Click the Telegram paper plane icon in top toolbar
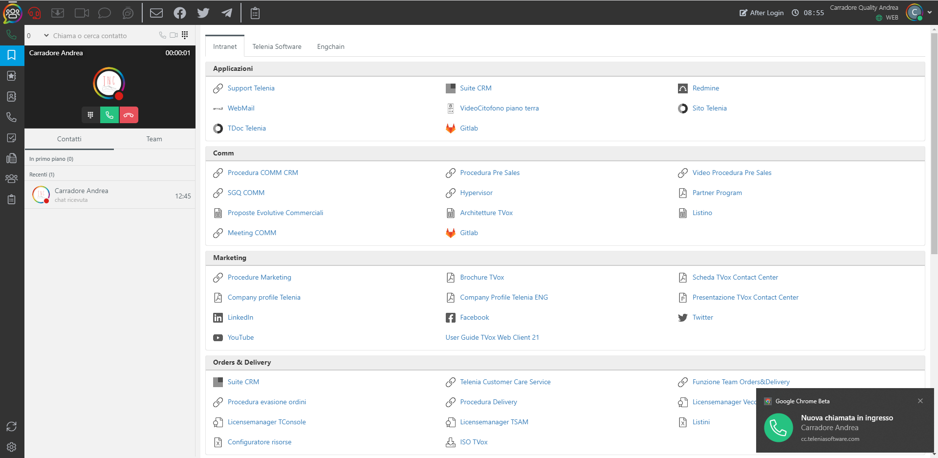The width and height of the screenshot is (938, 458). coord(227,13)
